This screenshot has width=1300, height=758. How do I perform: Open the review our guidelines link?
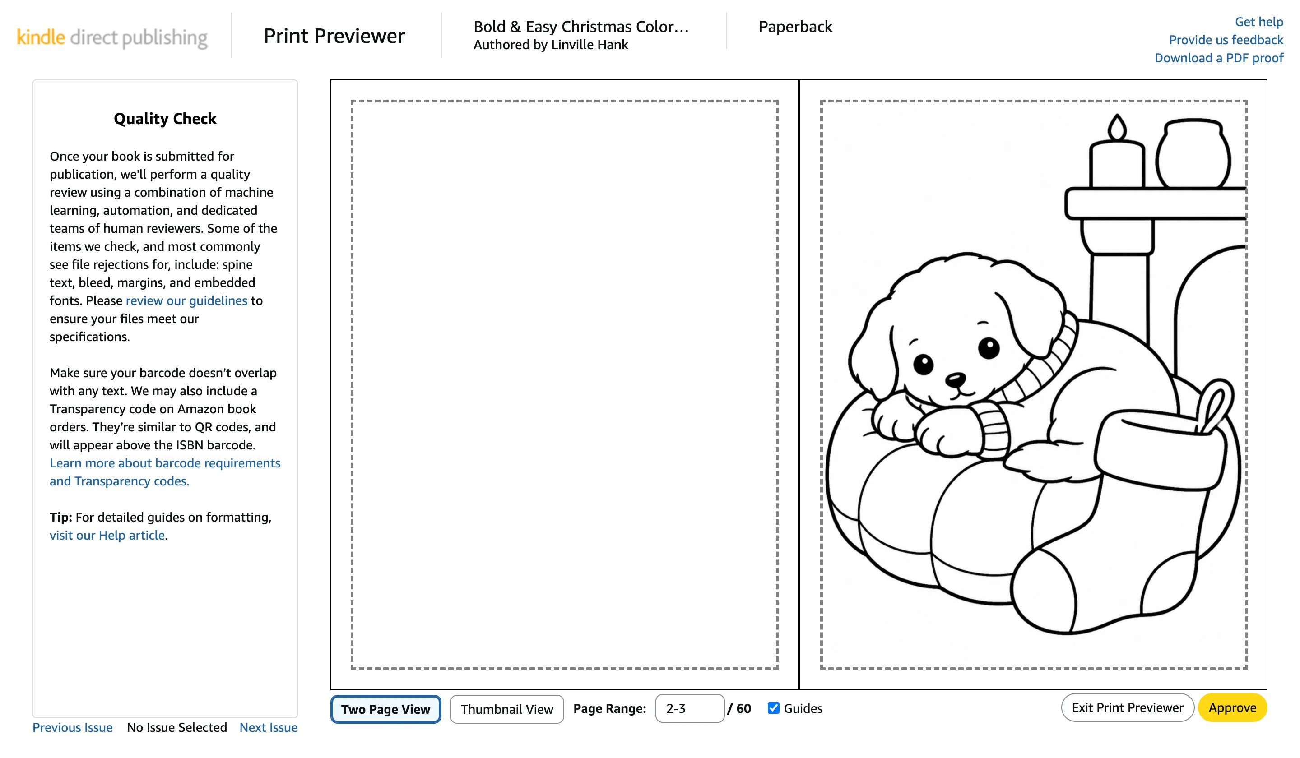click(x=187, y=300)
